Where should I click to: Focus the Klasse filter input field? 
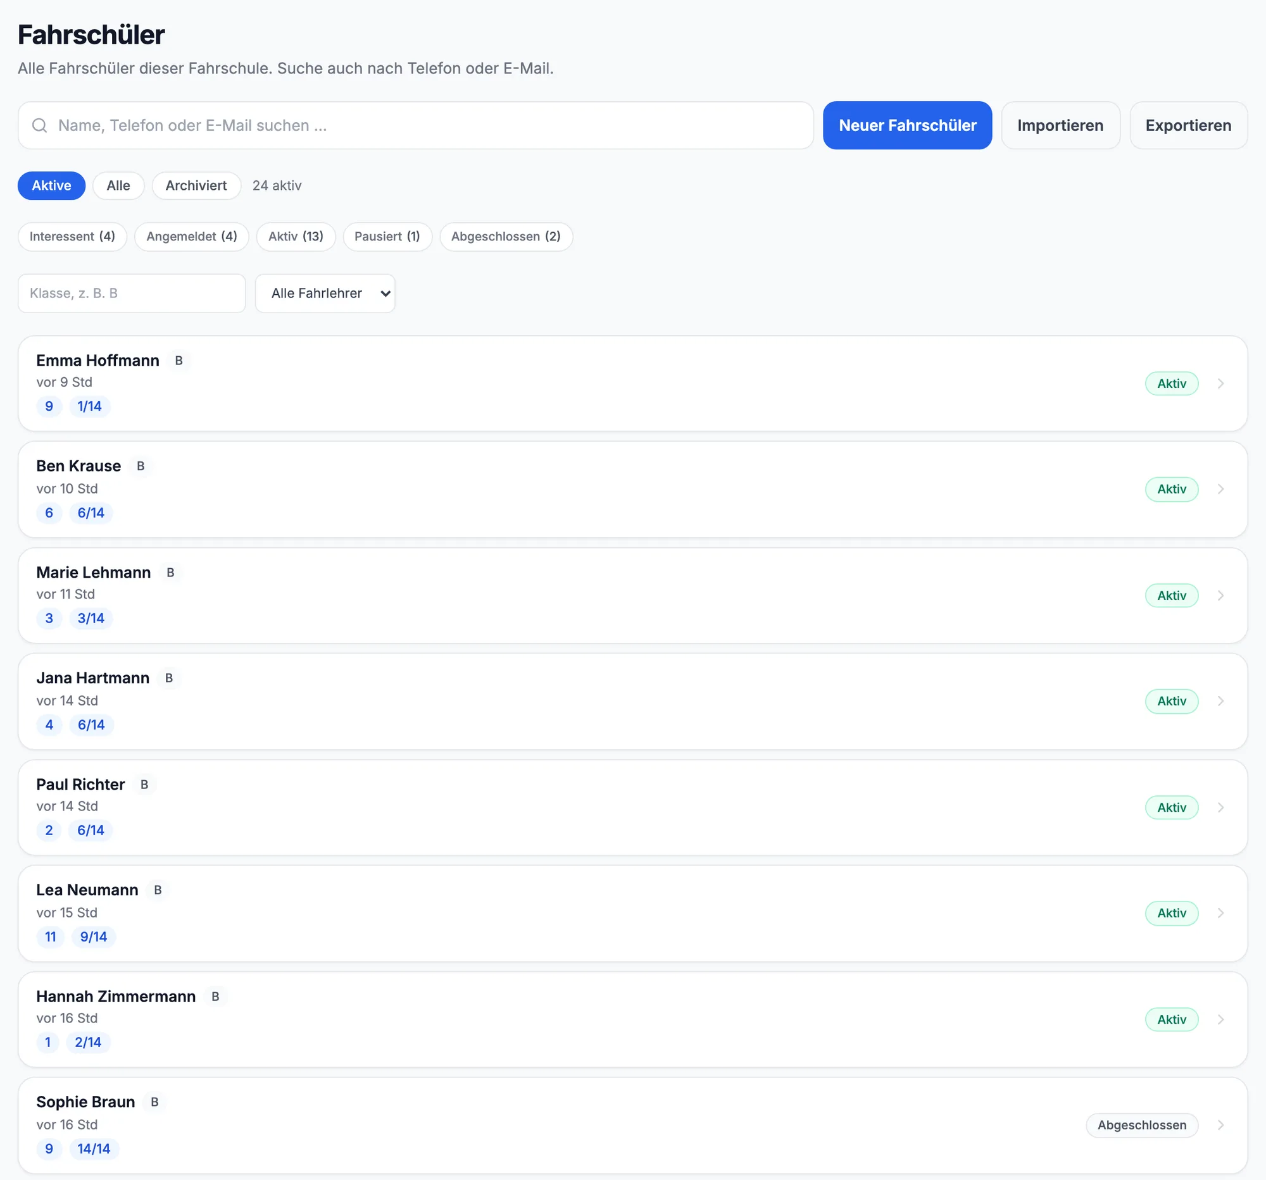click(132, 294)
